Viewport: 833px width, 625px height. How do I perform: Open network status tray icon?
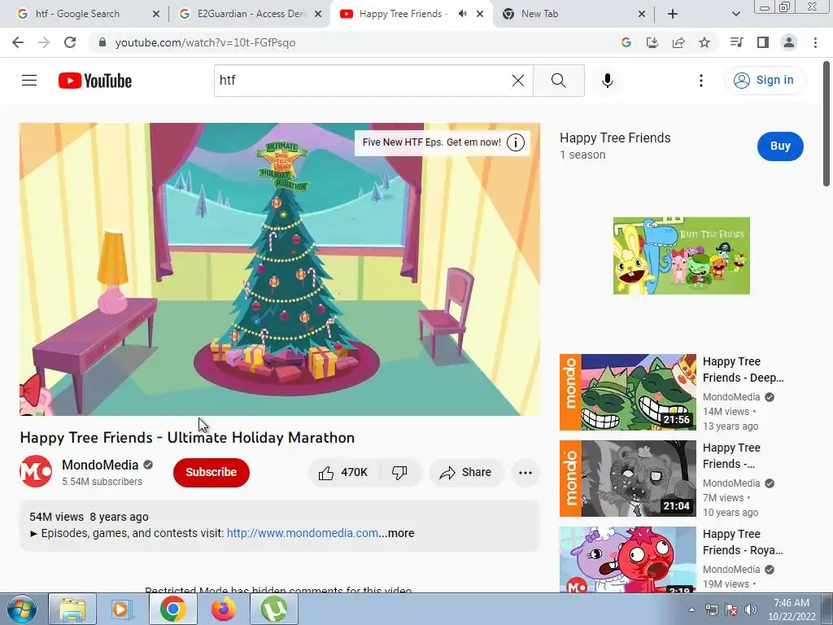pos(712,610)
